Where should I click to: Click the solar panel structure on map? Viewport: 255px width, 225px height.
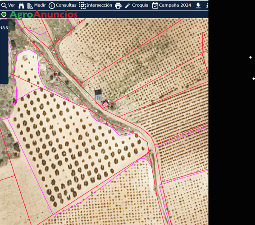click(98, 95)
